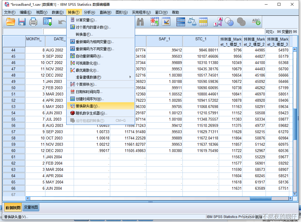Use variable sets overlapping circles icon
301x222 pixels.
[229, 21]
